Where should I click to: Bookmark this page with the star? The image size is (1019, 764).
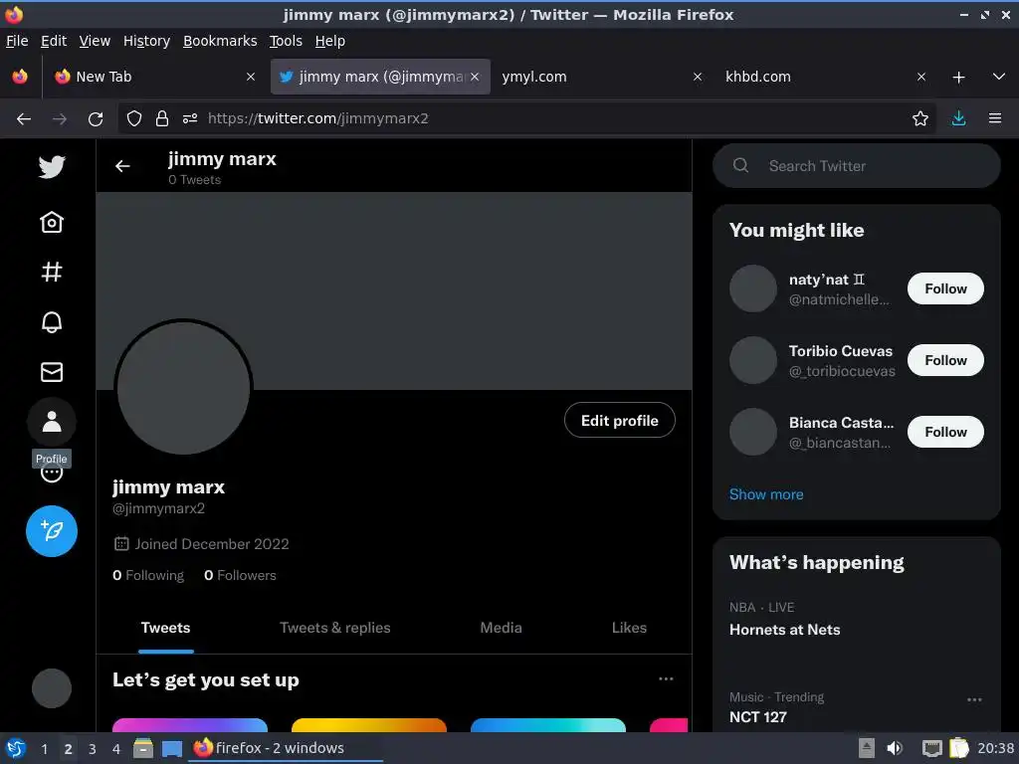[x=919, y=118]
